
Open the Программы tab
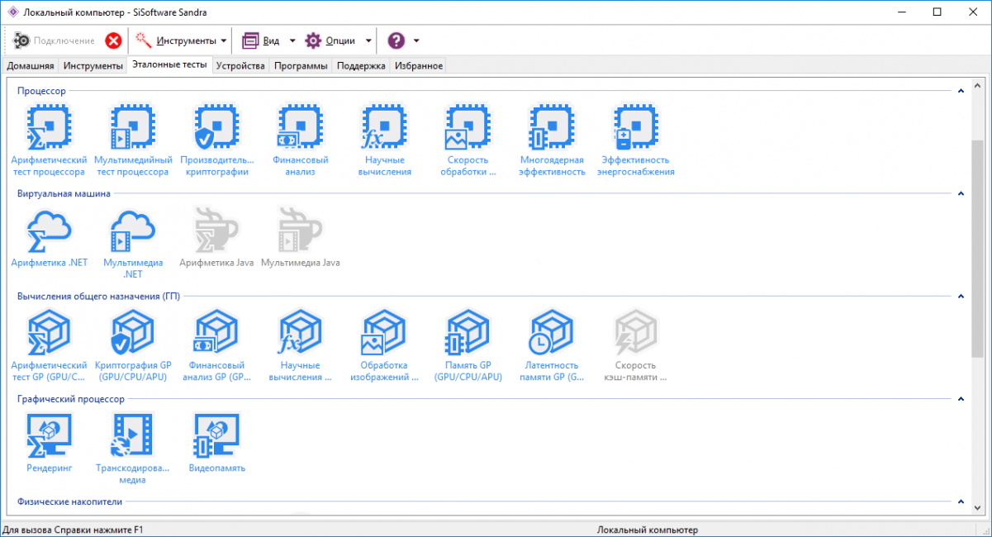[x=301, y=66]
